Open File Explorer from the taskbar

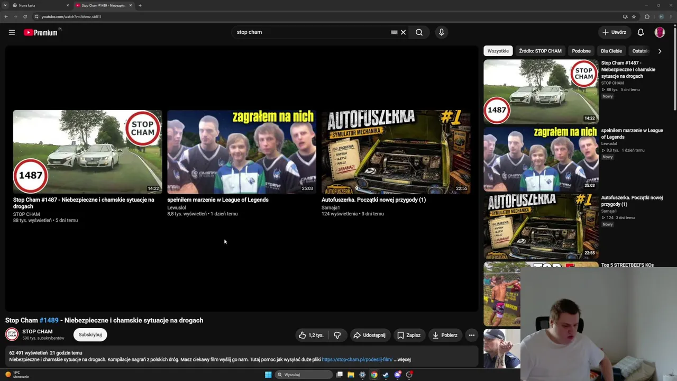tap(351, 375)
